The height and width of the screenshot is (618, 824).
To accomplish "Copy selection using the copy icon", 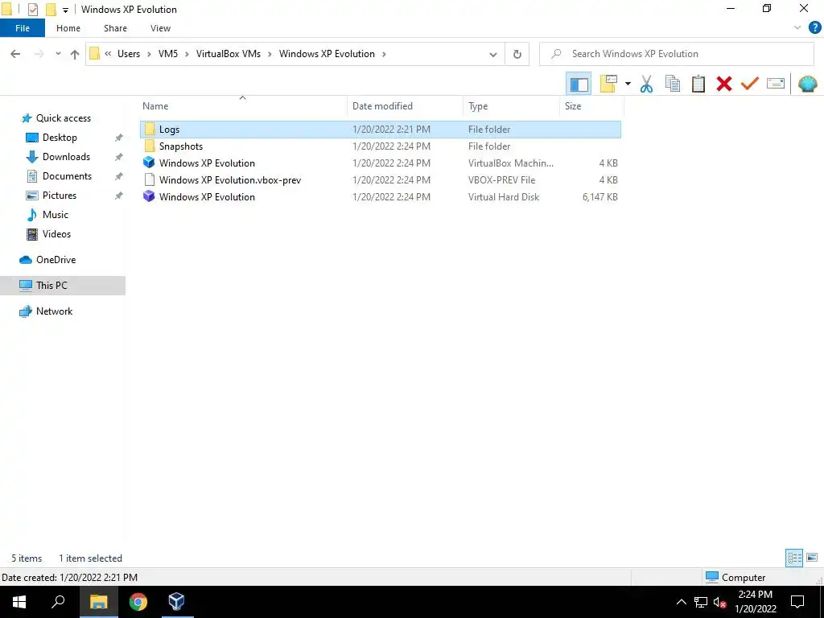I will 672,84.
